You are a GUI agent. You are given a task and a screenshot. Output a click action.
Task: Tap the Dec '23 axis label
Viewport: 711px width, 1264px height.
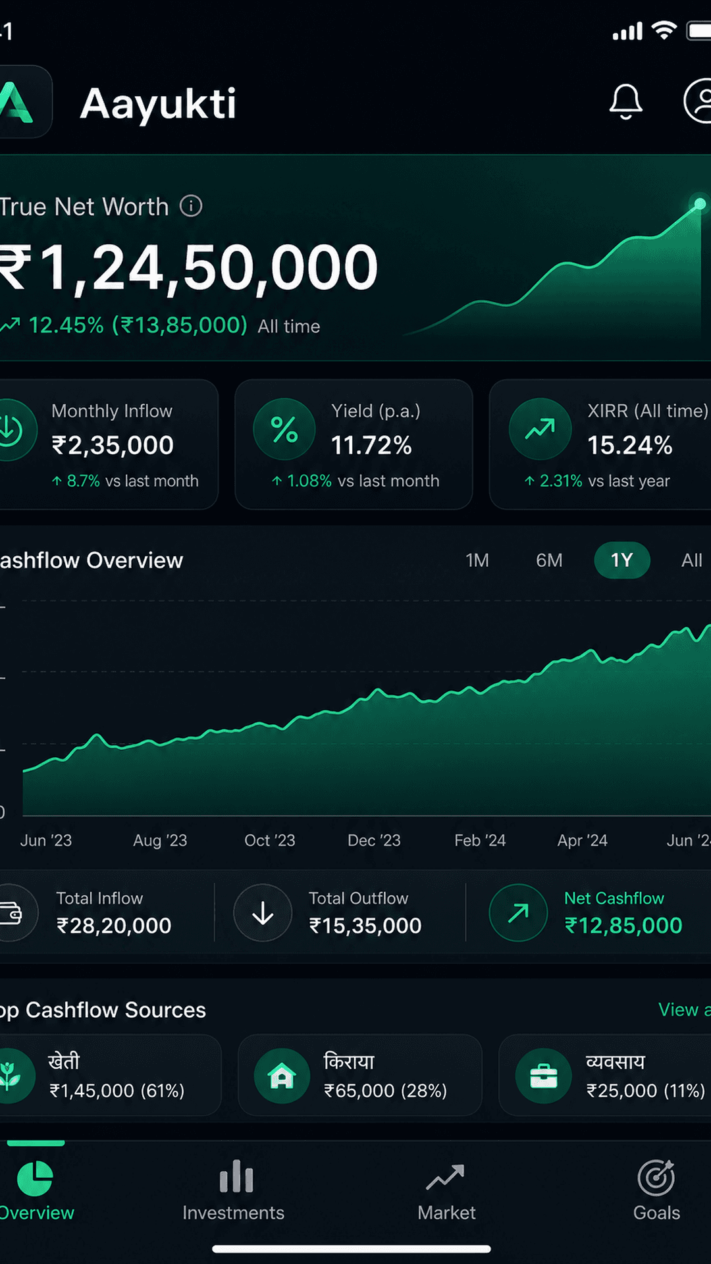tap(374, 841)
